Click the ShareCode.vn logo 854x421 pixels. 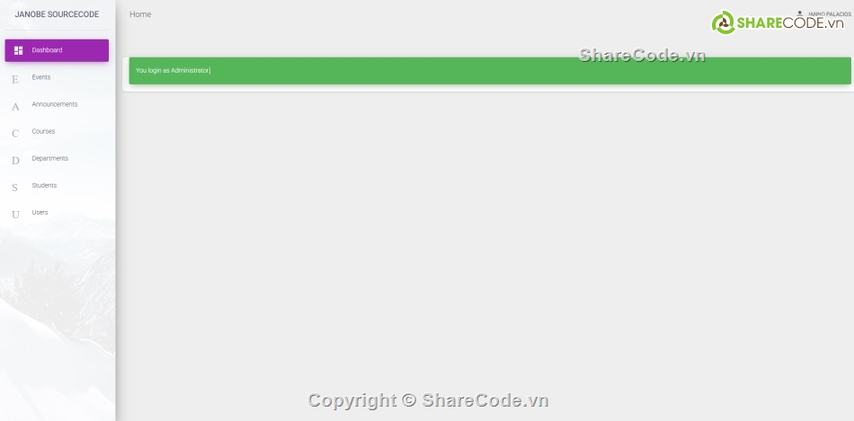pyautogui.click(x=778, y=23)
